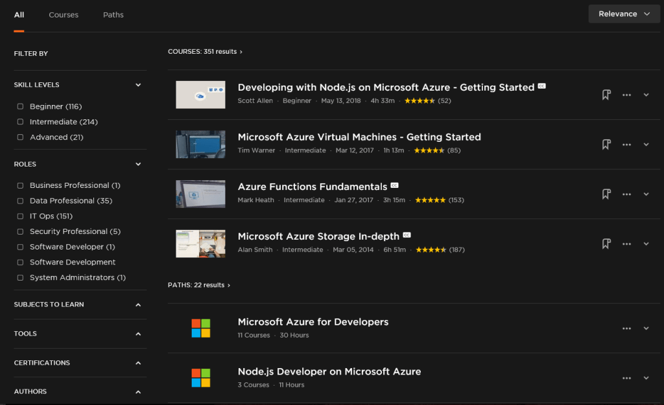Expand the Certifications filter section
This screenshot has width=664, height=405.
click(138, 363)
